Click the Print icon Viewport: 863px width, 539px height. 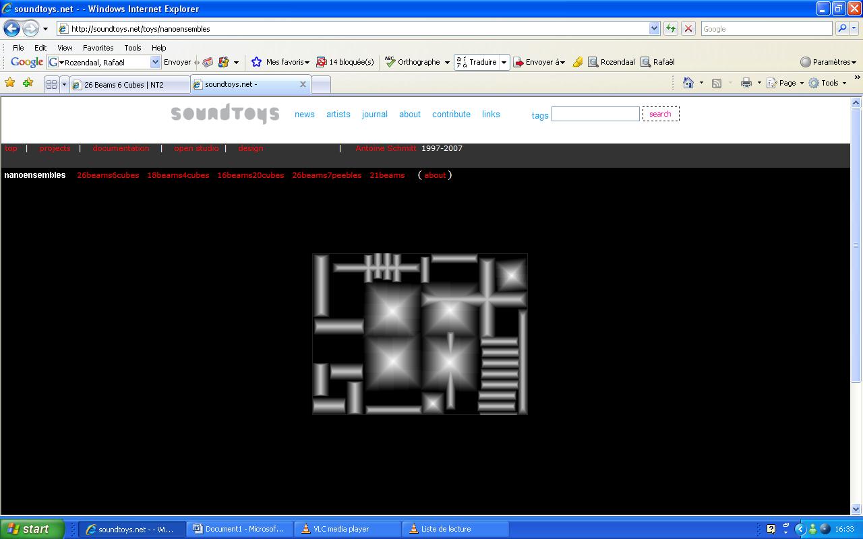point(746,83)
